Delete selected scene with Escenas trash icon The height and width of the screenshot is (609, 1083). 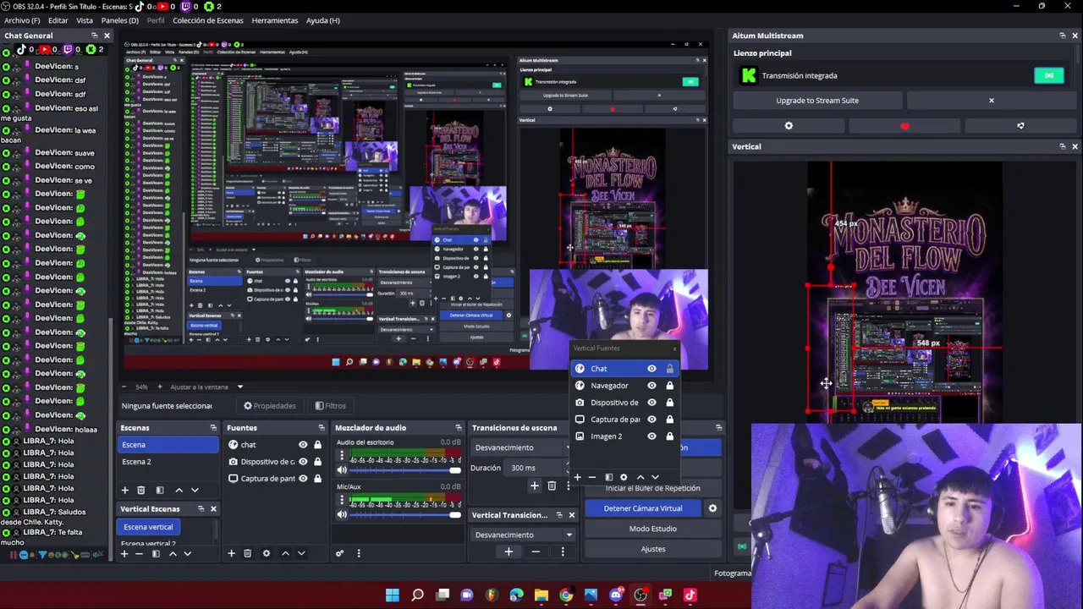pyautogui.click(x=141, y=490)
